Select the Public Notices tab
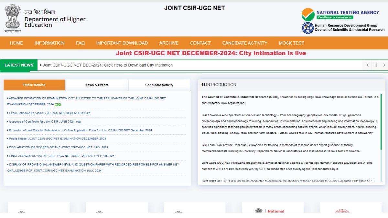The width and height of the screenshot is (388, 218). pyautogui.click(x=34, y=85)
